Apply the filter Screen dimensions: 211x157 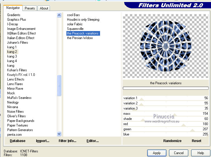click(157, 153)
